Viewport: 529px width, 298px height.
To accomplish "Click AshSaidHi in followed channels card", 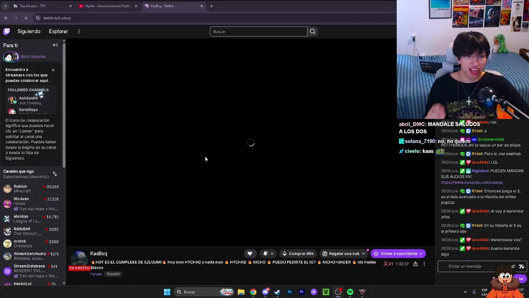I will (x=28, y=98).
